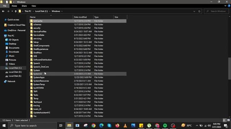Image resolution: width=231 pixels, height=129 pixels.
Task: Open Spotify from the taskbar
Action: click(x=165, y=126)
